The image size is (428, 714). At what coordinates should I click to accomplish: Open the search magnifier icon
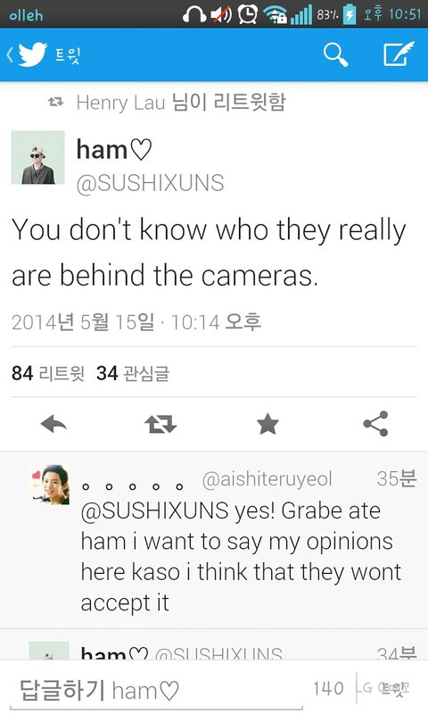(335, 55)
